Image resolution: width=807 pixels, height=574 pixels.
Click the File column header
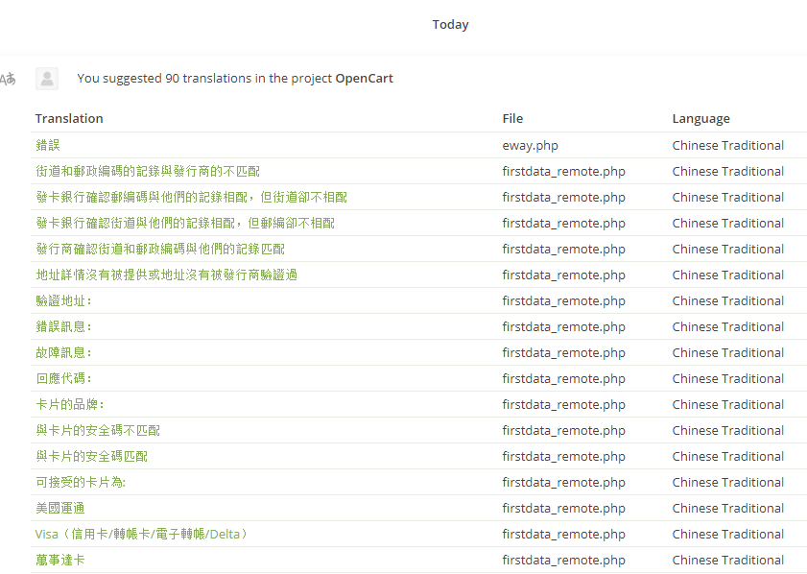point(512,119)
